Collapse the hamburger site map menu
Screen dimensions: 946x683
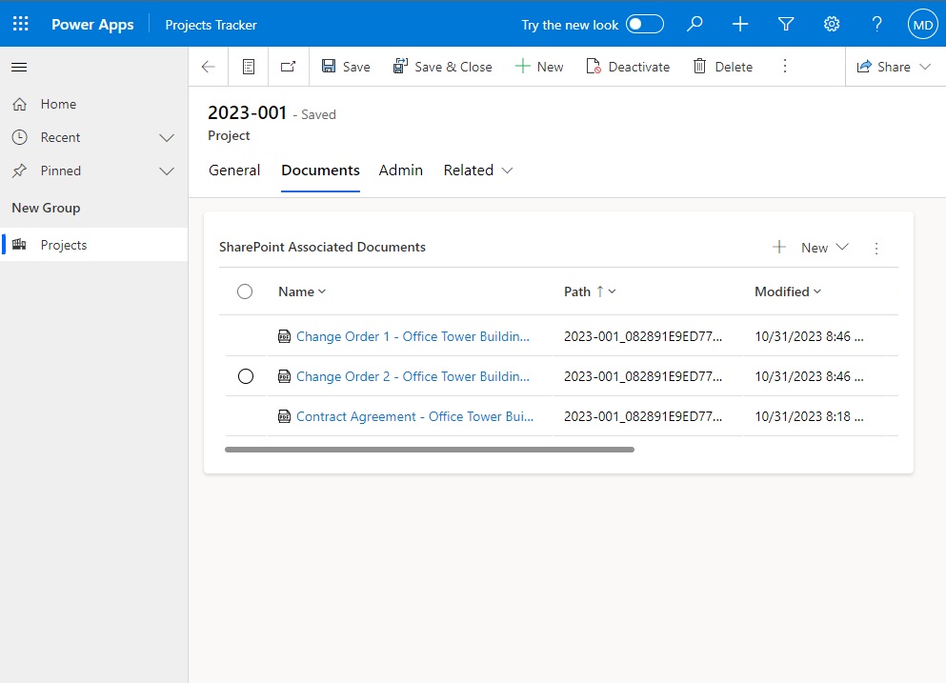(x=19, y=67)
